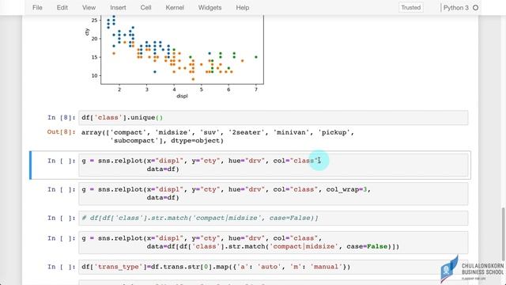Select the relplot cell filtering compact|midsize

[x=274, y=242]
